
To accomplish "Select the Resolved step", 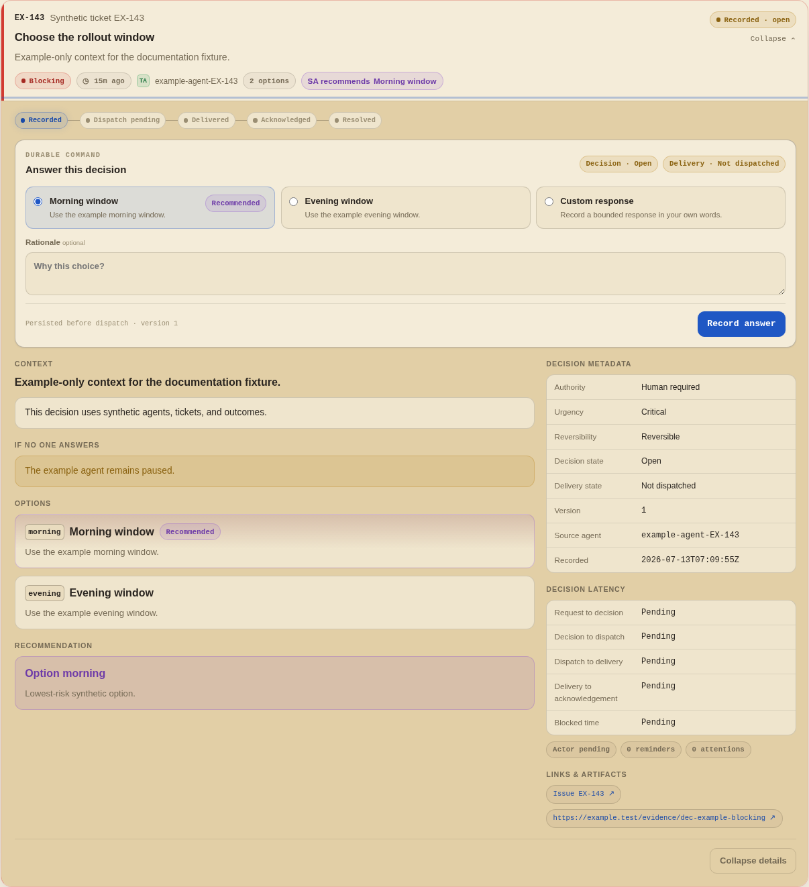I will [355, 121].
